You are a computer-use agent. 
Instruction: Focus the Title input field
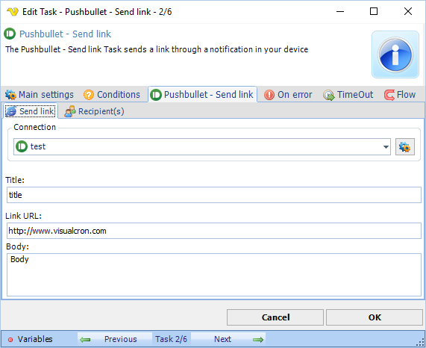click(214, 195)
